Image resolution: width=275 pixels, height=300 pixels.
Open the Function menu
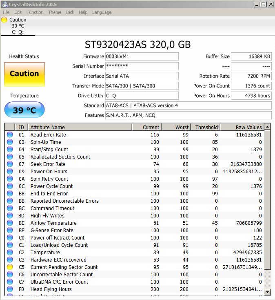[35, 12]
